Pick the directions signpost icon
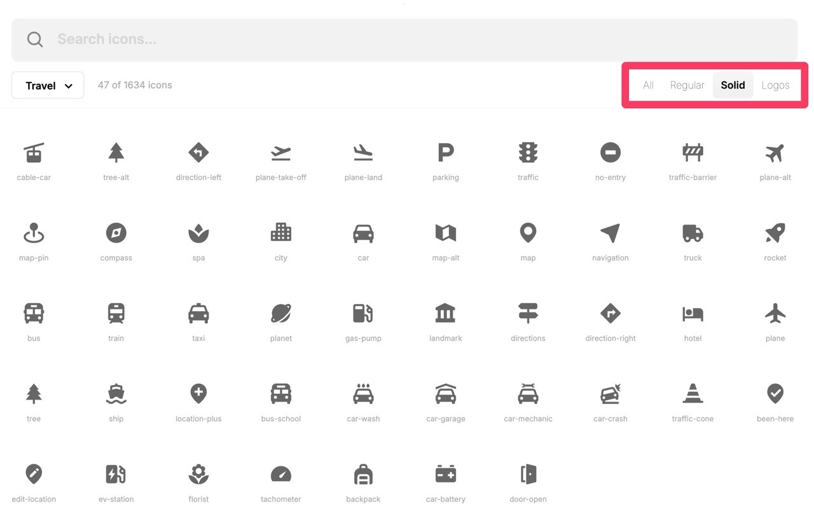 (528, 314)
